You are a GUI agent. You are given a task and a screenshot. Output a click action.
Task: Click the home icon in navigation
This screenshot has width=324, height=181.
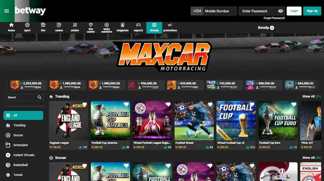pyautogui.click(x=11, y=26)
